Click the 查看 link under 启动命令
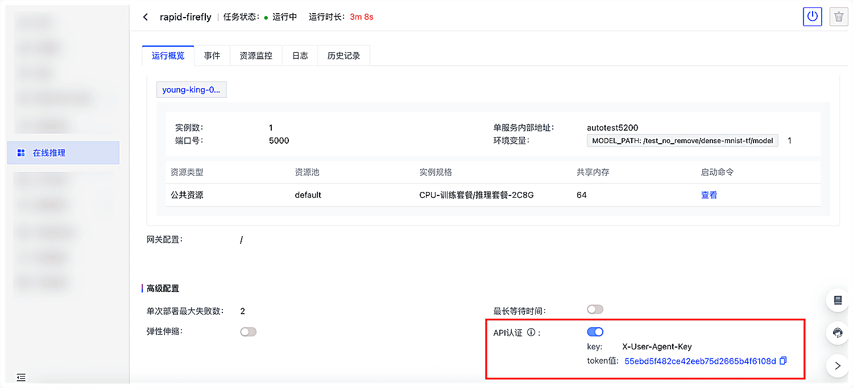 pos(709,195)
